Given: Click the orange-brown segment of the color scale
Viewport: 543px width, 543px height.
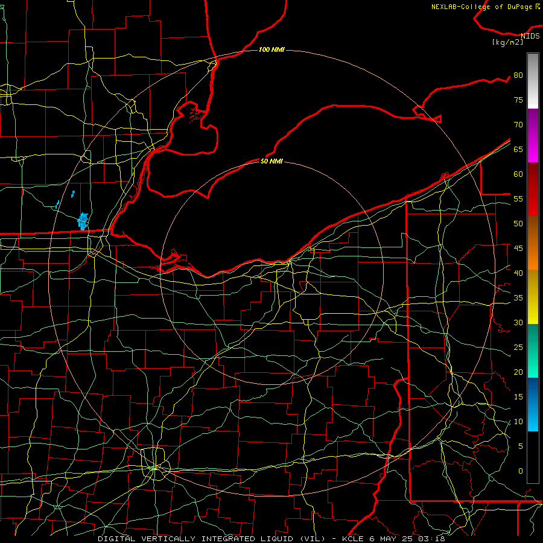Looking at the screenshot, I should tap(533, 243).
